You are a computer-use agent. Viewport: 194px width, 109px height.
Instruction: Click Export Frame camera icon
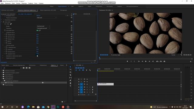point(164,61)
